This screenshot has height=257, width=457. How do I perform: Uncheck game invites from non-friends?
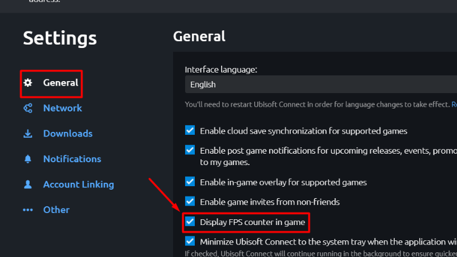[x=190, y=201]
